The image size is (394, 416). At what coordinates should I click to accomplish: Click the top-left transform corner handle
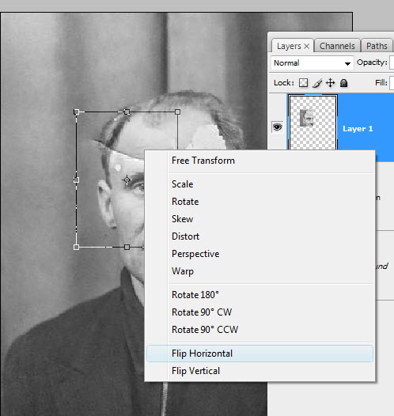tap(77, 112)
